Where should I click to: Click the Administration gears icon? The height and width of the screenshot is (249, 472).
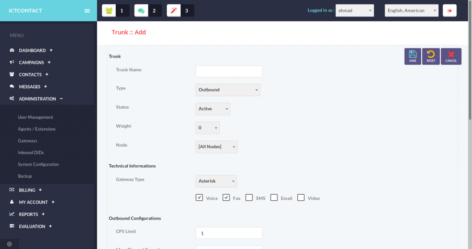(12, 98)
